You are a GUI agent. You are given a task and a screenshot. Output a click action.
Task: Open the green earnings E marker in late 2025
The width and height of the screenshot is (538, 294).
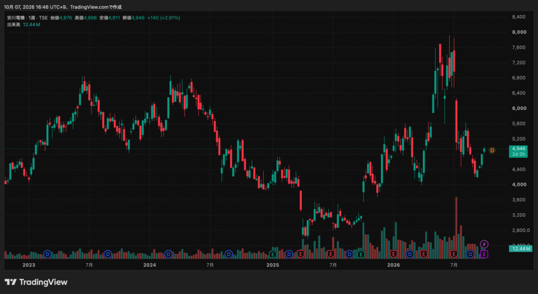point(360,254)
